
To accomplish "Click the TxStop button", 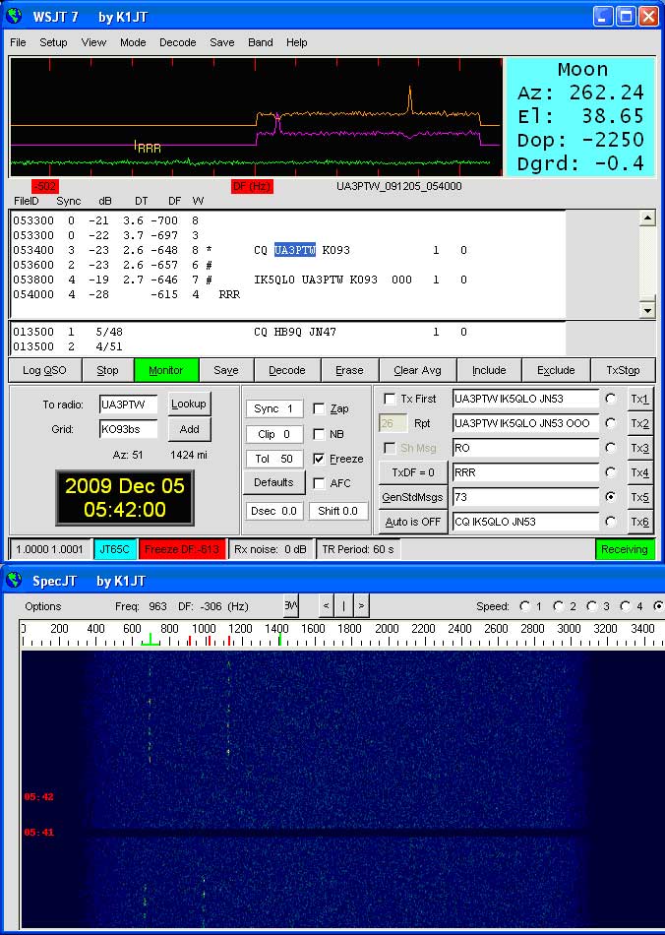I will pyautogui.click(x=623, y=370).
